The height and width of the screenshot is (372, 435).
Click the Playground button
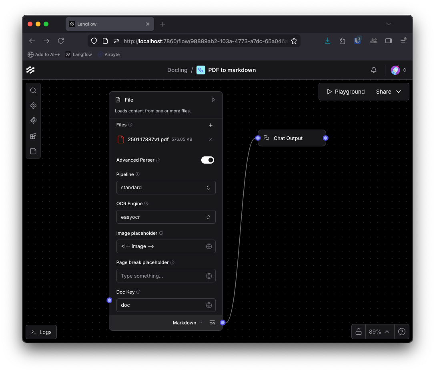345,92
